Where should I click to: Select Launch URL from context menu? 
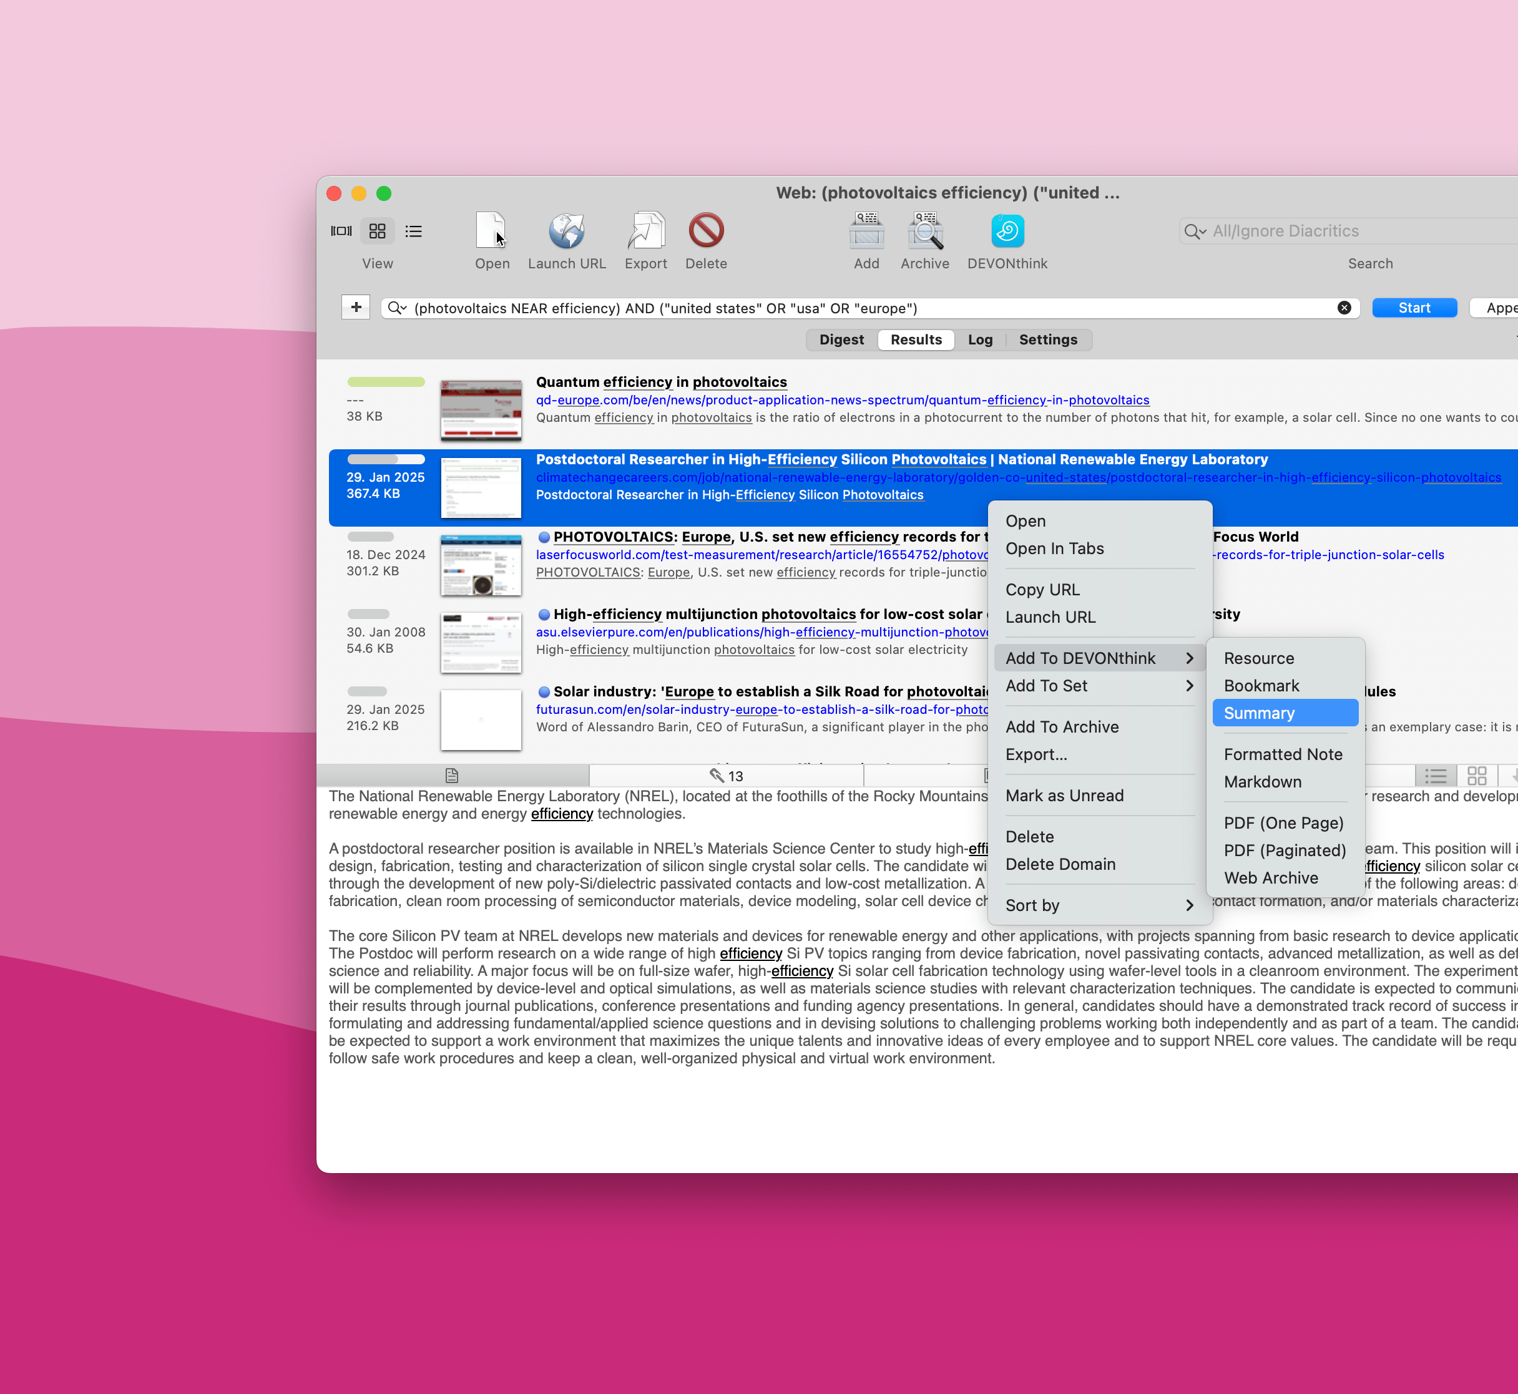(x=1100, y=617)
